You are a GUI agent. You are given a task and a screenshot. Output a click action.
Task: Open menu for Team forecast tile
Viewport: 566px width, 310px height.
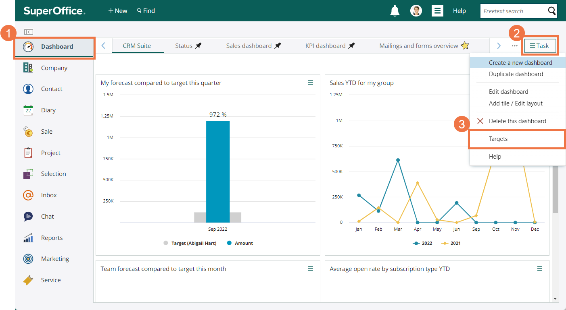[311, 269]
